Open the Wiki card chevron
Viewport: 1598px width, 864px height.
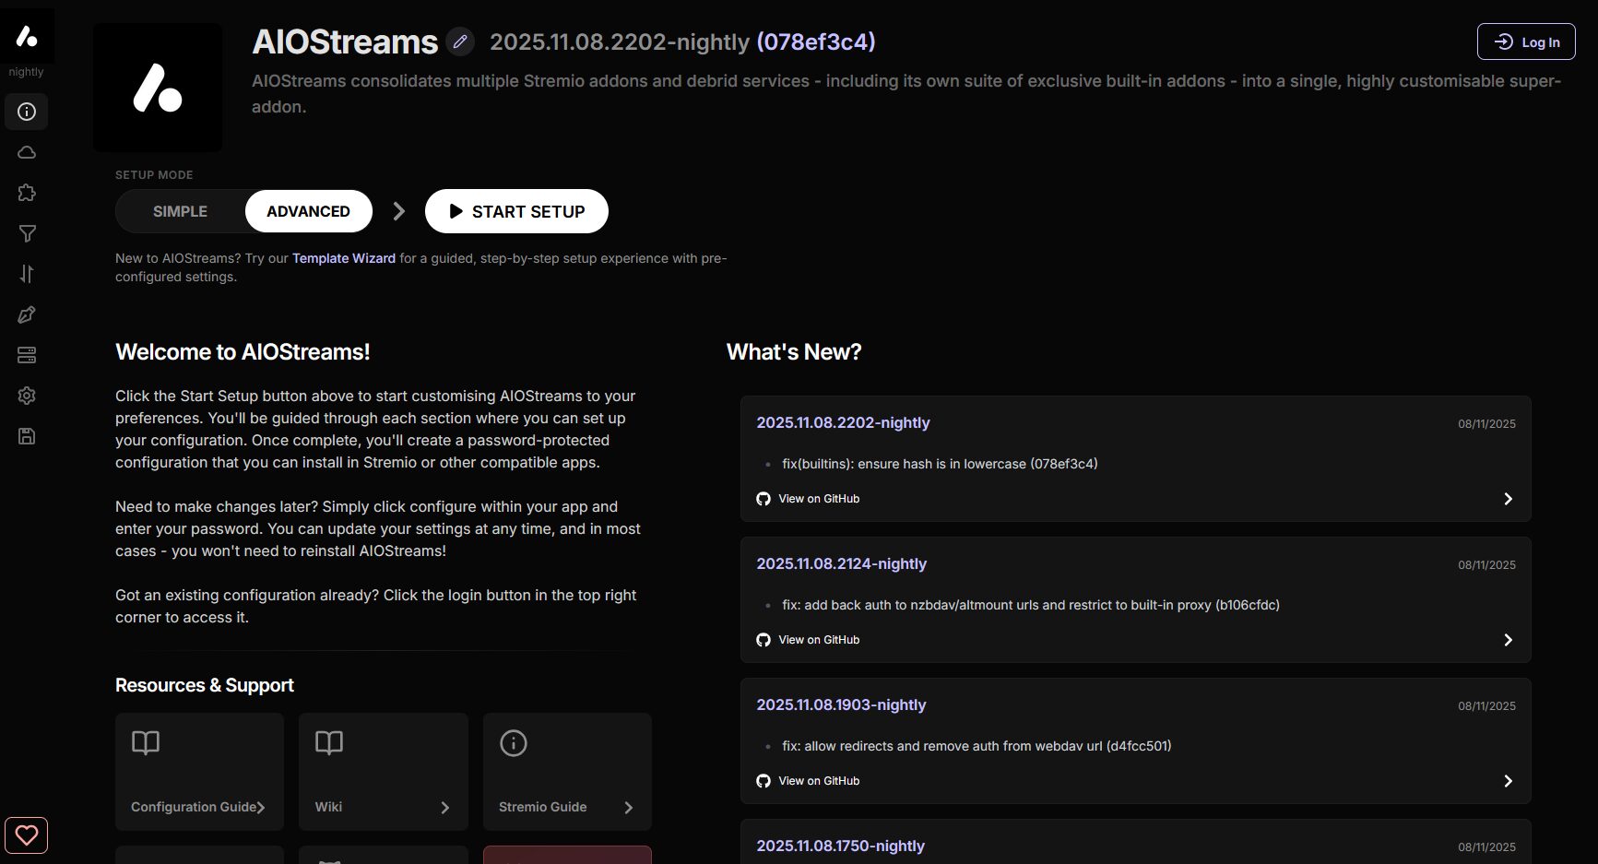(x=445, y=807)
